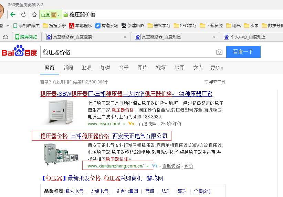Image resolution: width=283 pixels, height=197 pixels.
Task: Click the green padlock security icon
Action: (x=66, y=14)
